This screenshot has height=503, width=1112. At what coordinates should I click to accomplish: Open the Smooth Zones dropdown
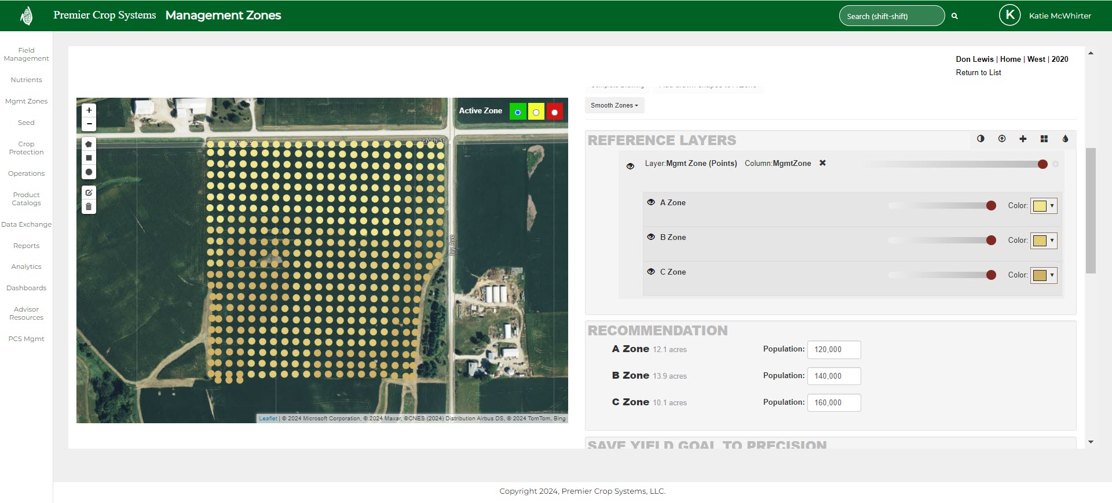(614, 105)
